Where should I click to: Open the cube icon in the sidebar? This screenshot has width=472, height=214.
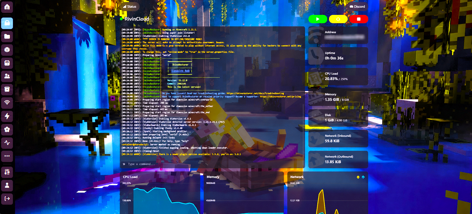(x=7, y=50)
